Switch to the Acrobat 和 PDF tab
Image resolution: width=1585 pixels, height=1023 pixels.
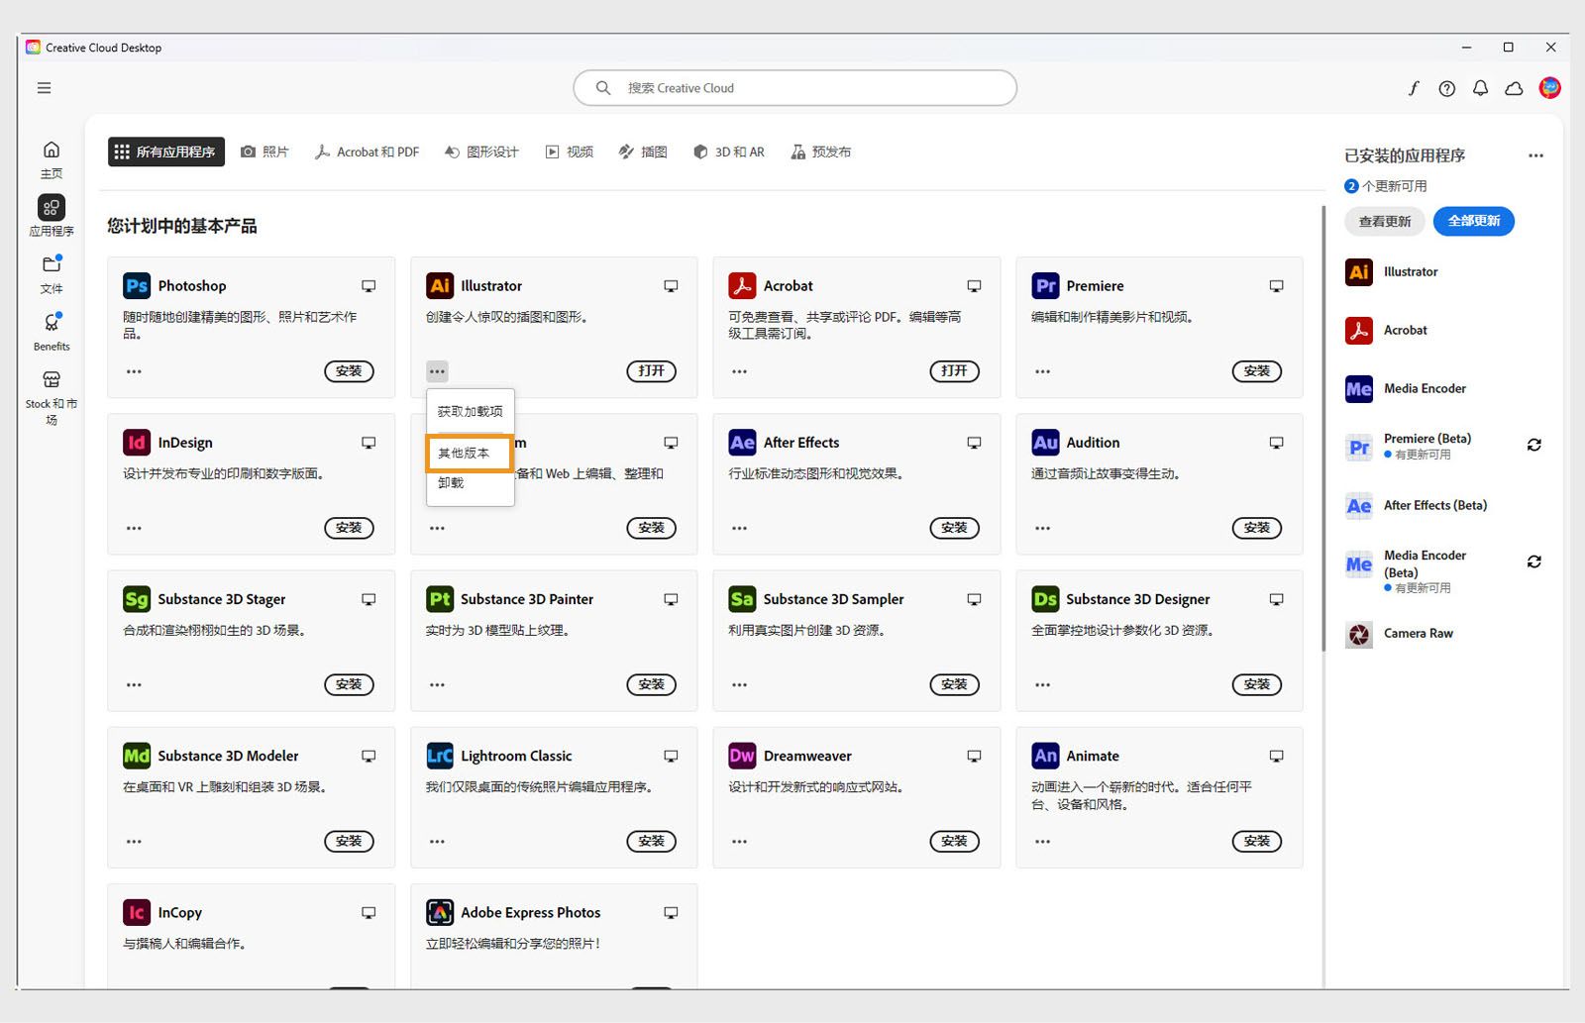[x=367, y=152]
